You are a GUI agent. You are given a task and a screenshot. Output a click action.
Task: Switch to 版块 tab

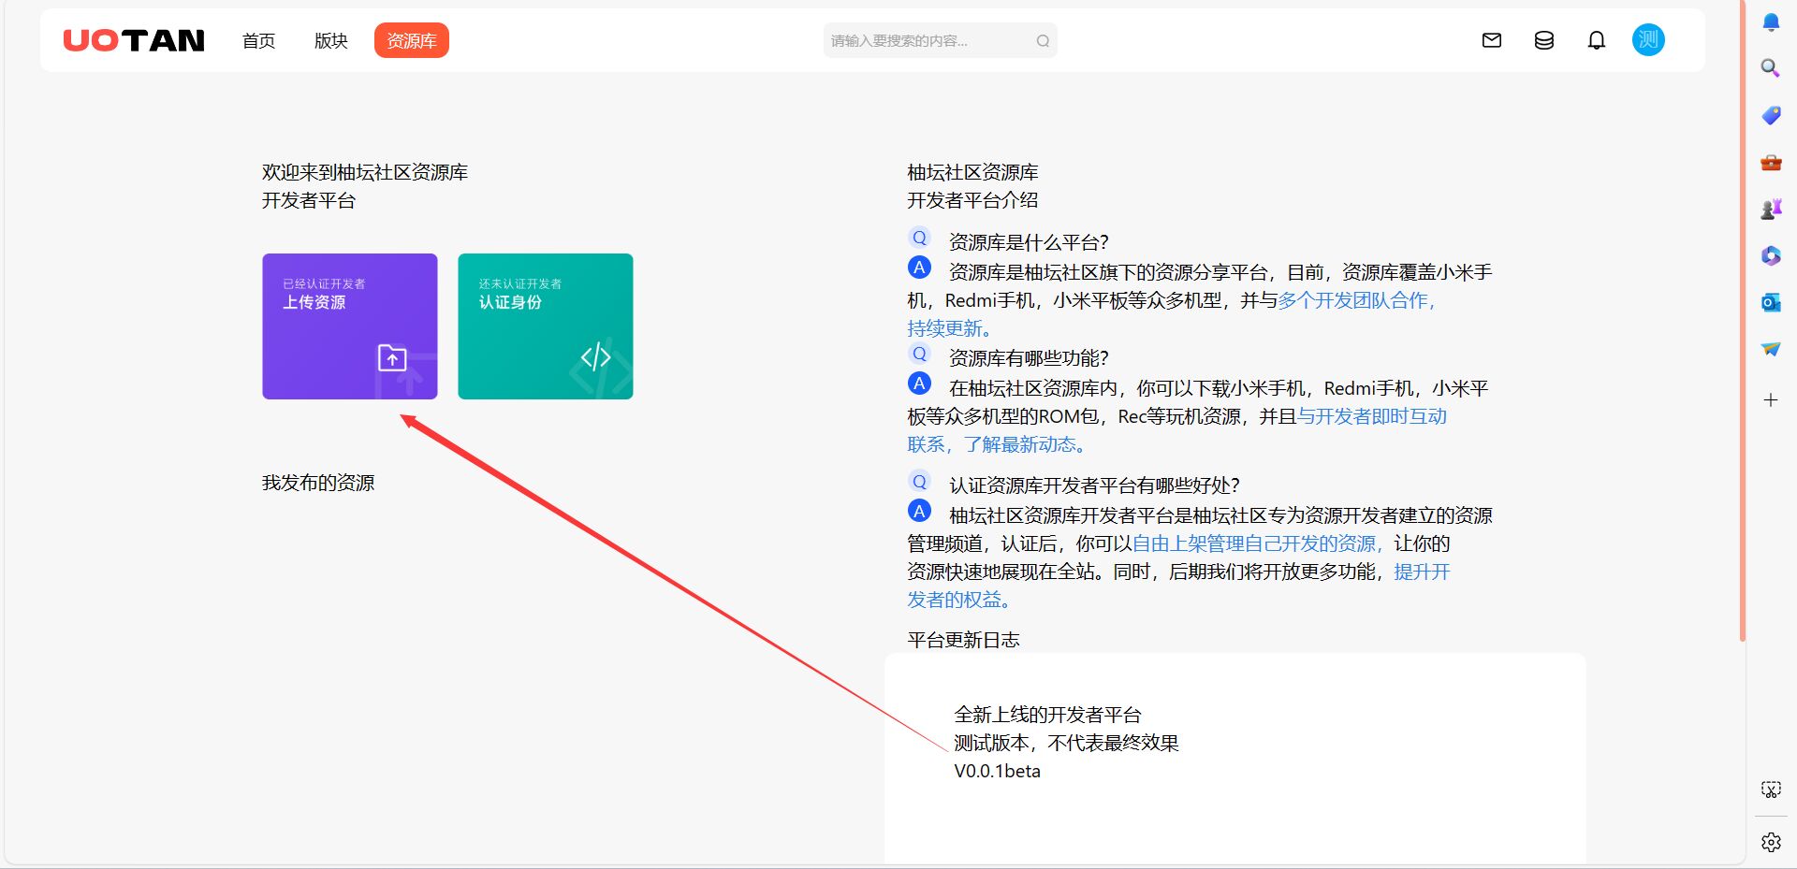330,41
